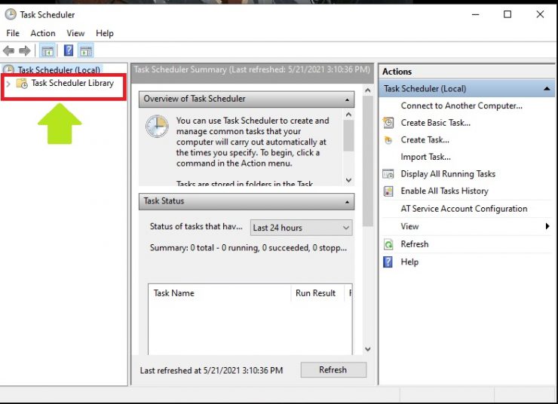Click the Enable All Tasks History icon

pyautogui.click(x=388, y=191)
